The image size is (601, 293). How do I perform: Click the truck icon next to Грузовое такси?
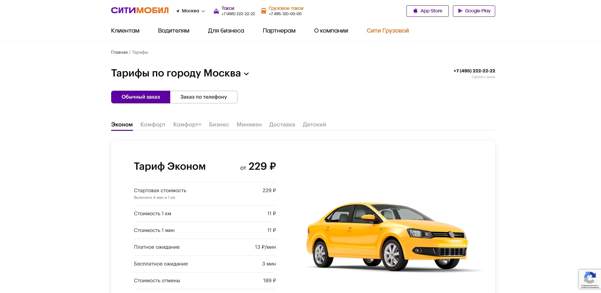pos(263,11)
